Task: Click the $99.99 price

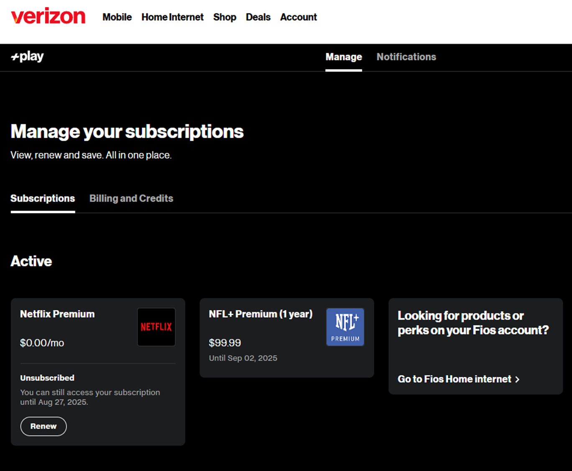Action: tap(225, 343)
